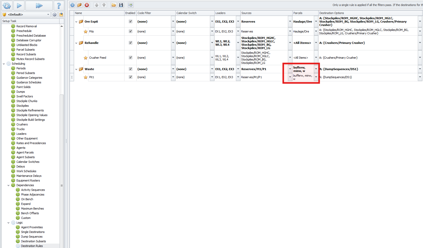Click the refresh arrows button
423x248 pixels.
click(x=7, y=5)
